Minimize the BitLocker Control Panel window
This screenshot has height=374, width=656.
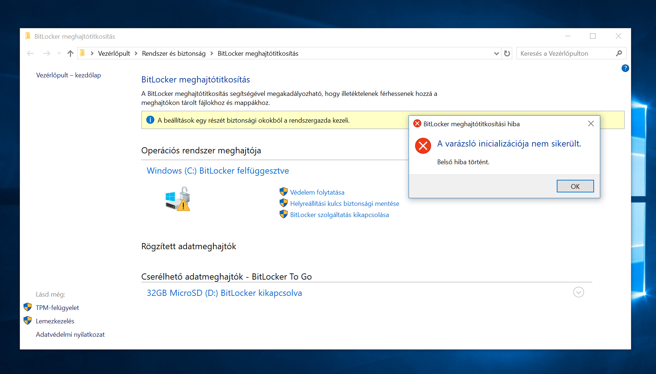pos(568,36)
